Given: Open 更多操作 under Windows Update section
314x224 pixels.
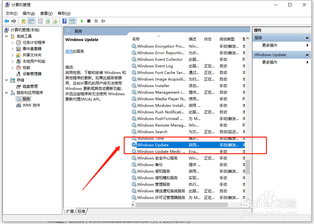Looking at the screenshot, I should [x=269, y=62].
